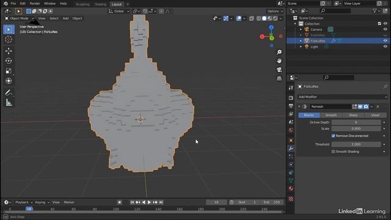
Task: Click the pin icon beside FishLoRes
Action: 386,86
